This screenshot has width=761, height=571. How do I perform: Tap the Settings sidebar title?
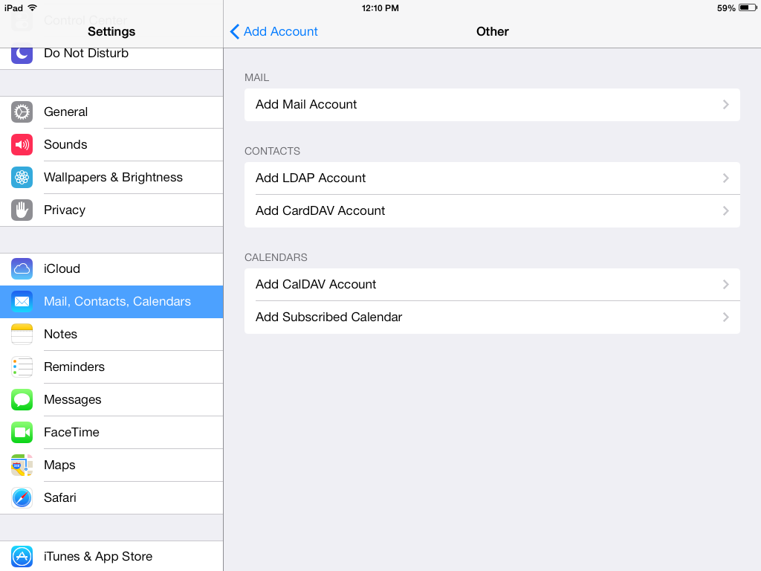[111, 31]
